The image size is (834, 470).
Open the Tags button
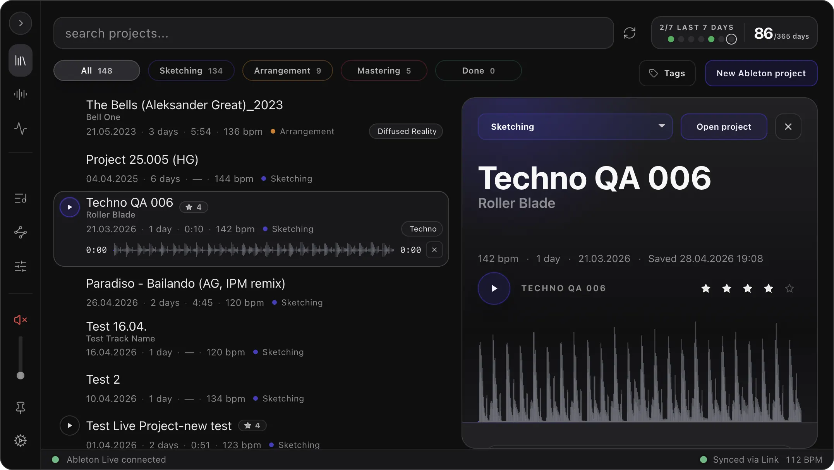(667, 73)
